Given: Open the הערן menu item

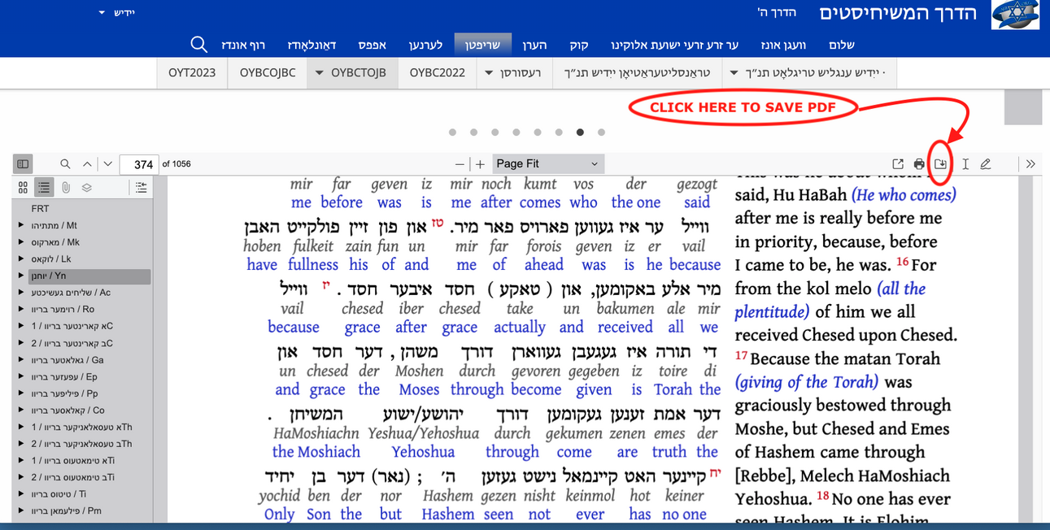Looking at the screenshot, I should (534, 45).
